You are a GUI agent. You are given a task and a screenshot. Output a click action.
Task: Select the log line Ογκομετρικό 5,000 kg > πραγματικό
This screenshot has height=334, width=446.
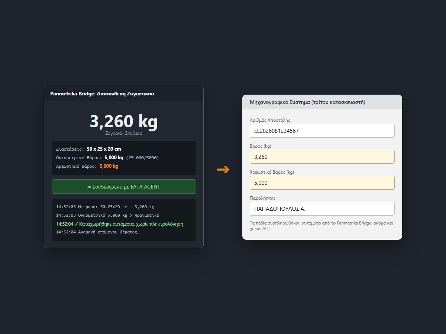[108, 215]
